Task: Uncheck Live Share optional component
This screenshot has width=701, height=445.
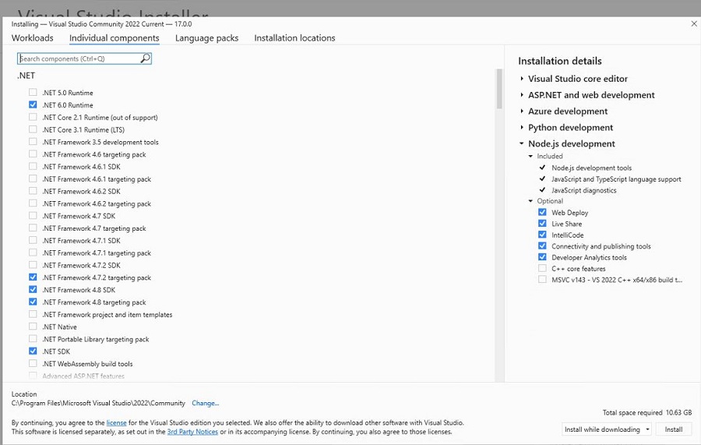Action: [542, 223]
